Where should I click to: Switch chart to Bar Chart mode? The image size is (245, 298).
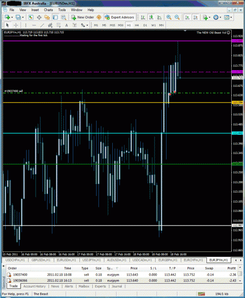143,17
